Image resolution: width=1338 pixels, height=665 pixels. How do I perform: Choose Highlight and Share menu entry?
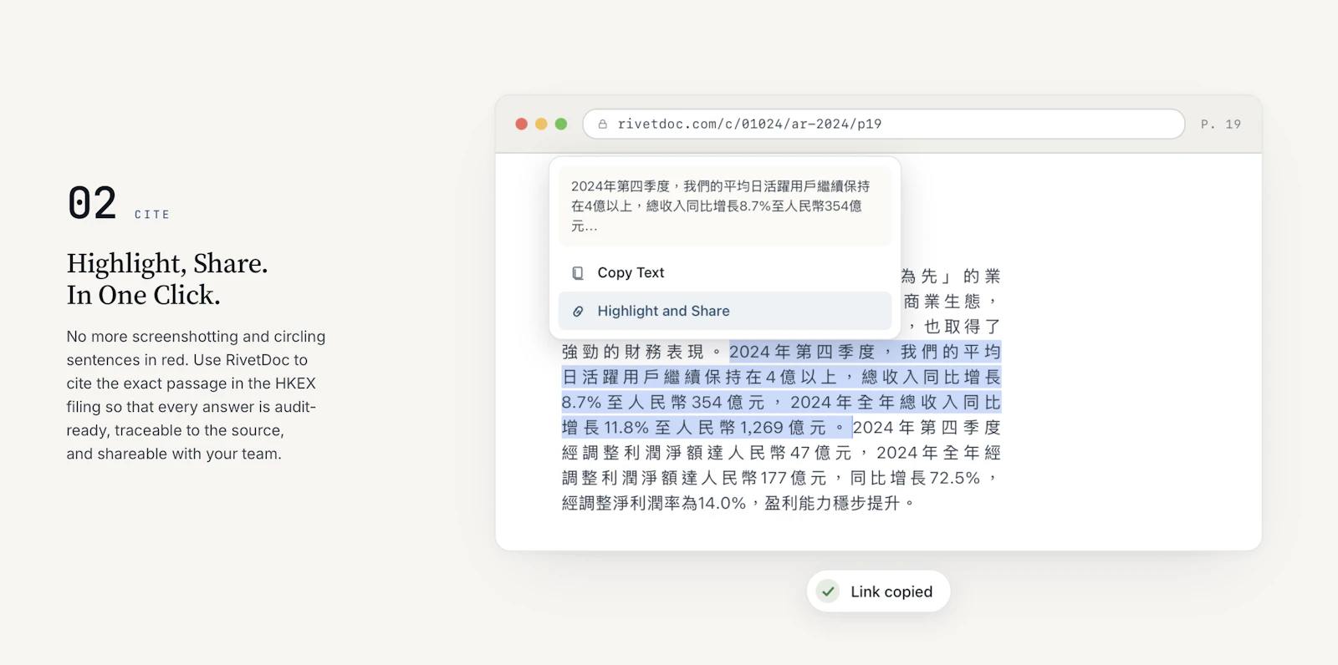[x=725, y=311]
